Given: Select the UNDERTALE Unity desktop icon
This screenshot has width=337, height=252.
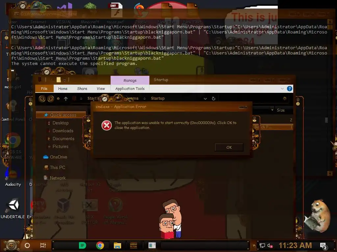Looking at the screenshot, I should [13, 208].
